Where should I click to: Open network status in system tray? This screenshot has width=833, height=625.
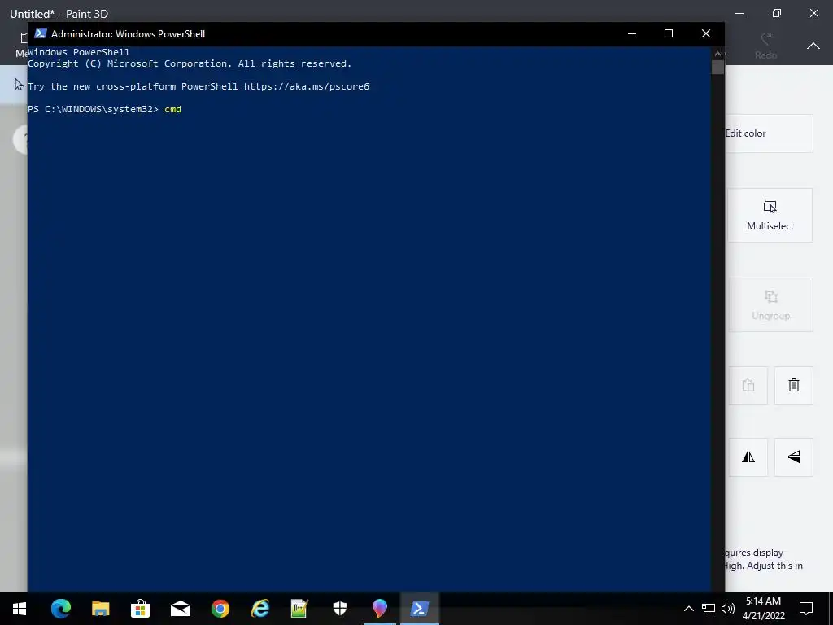point(709,609)
